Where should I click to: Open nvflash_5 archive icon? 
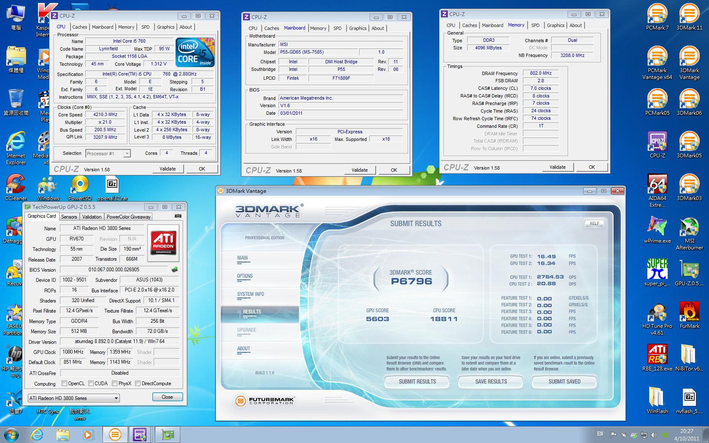coord(689,400)
